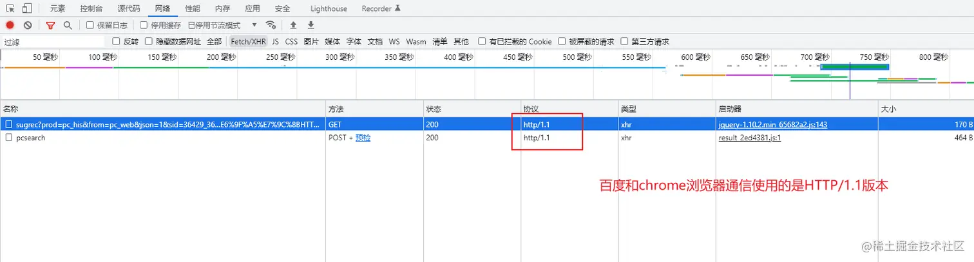Sort by the 状态 column header

pyautogui.click(x=472, y=109)
